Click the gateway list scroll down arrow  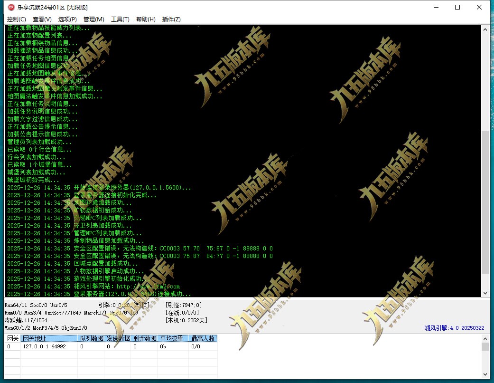(485, 374)
